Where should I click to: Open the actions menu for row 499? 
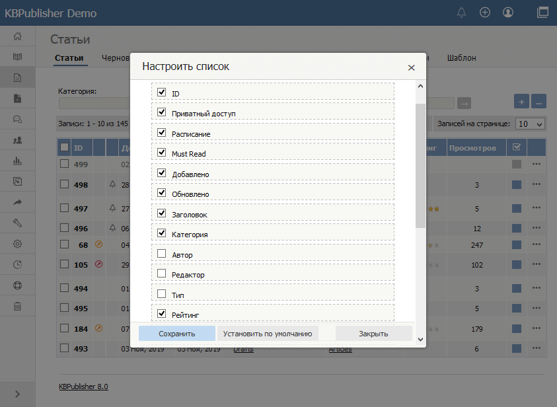(x=537, y=164)
